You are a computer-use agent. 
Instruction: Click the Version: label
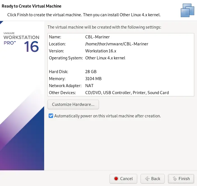click(56, 51)
